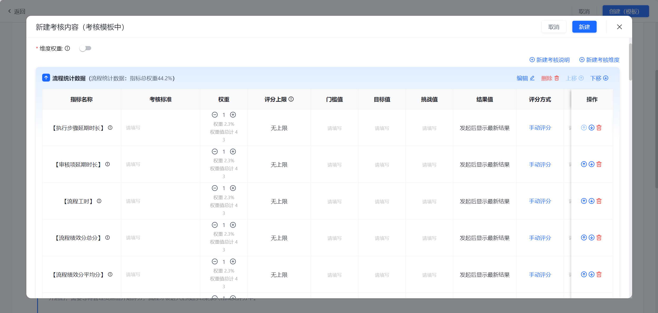The height and width of the screenshot is (313, 658).
Task: Fill 考核标准 field for 执行步骤延期时长
Action: (160, 128)
